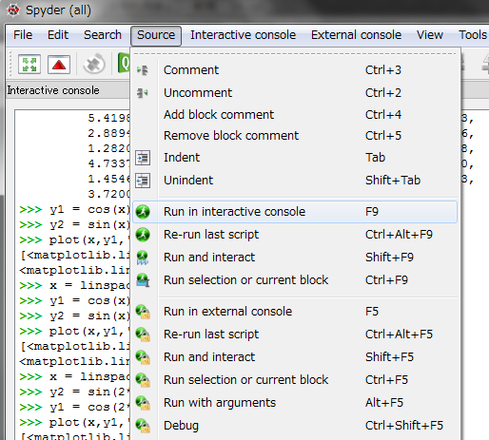The width and height of the screenshot is (489, 440).
Task: Click the Run selection or current block icon, Ctrl+F5
Action: coord(143,380)
